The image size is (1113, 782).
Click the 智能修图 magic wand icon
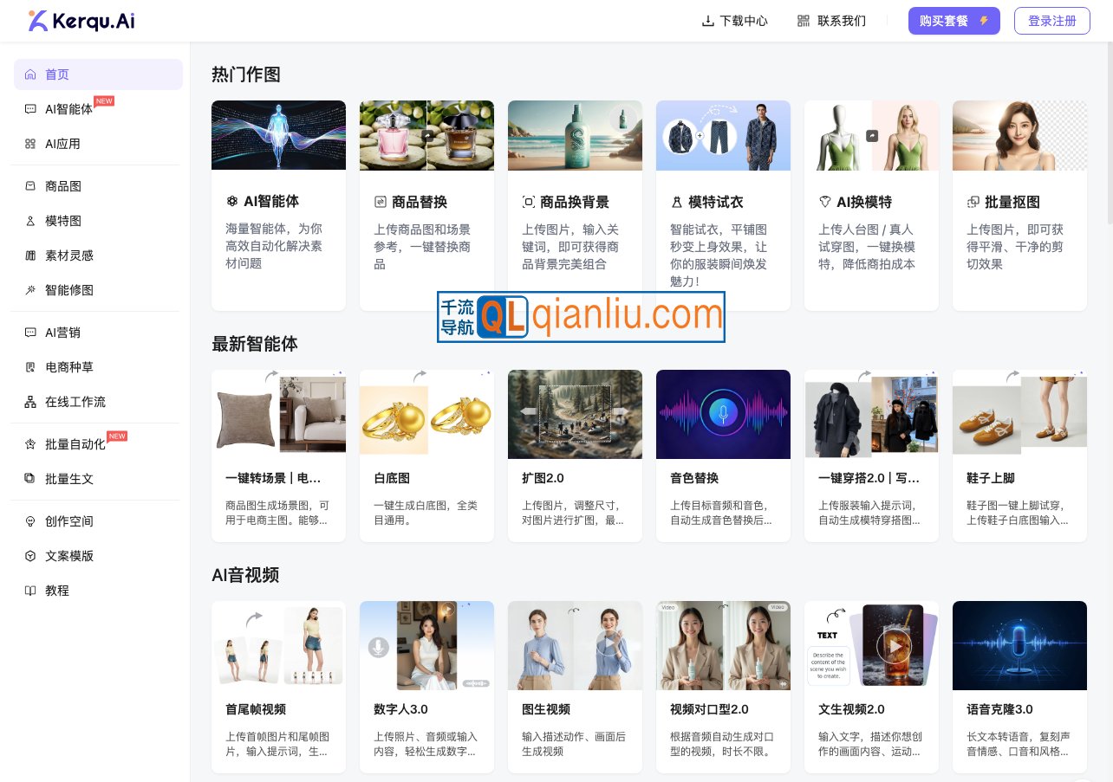click(x=30, y=290)
